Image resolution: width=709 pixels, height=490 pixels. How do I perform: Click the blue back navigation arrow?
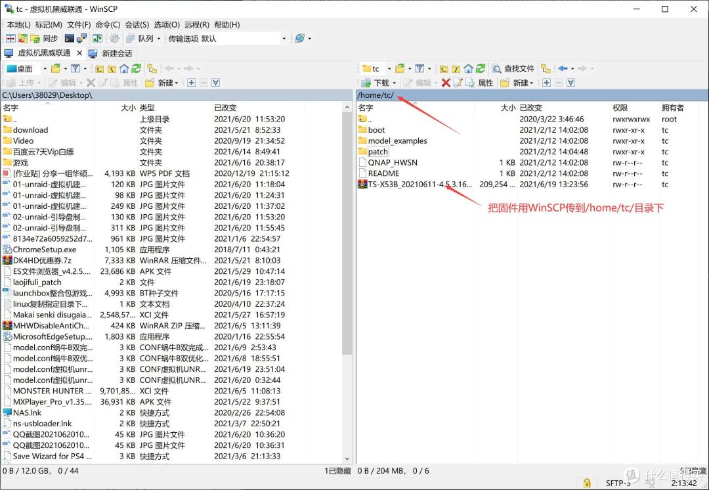(562, 68)
